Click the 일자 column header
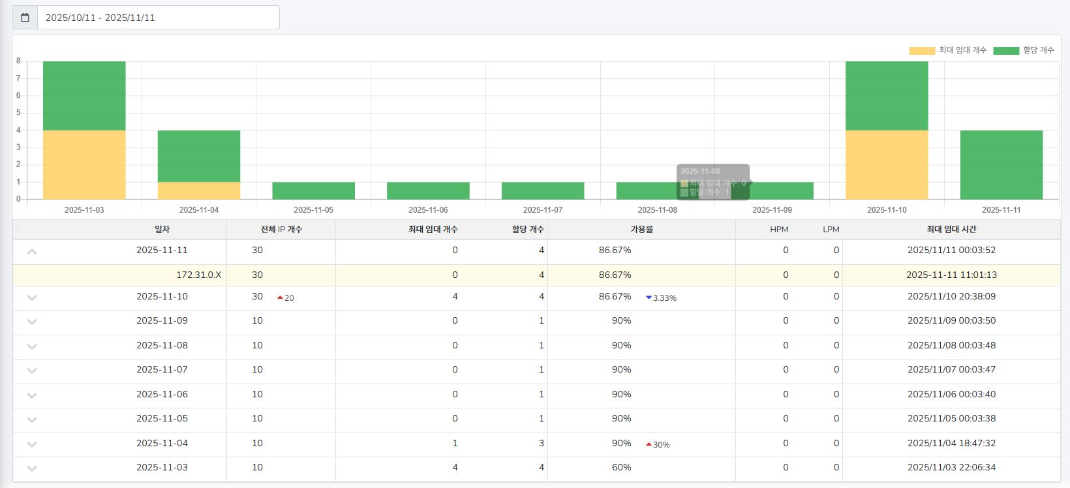1070x488 pixels. 162,230
